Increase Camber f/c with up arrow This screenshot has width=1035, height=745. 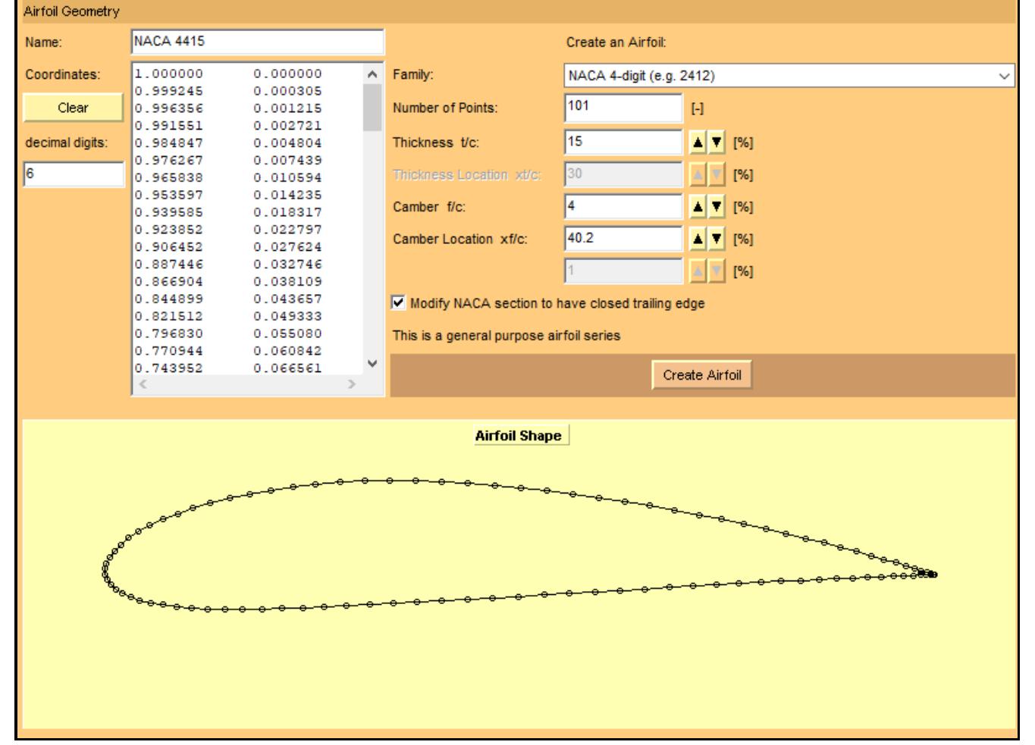(698, 207)
